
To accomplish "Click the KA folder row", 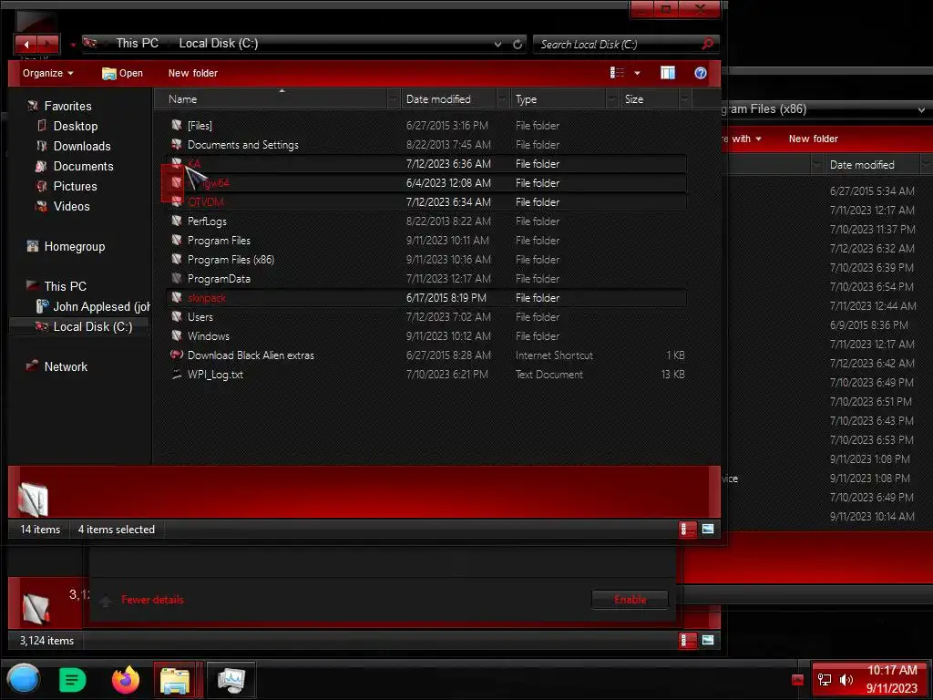I will (426, 164).
